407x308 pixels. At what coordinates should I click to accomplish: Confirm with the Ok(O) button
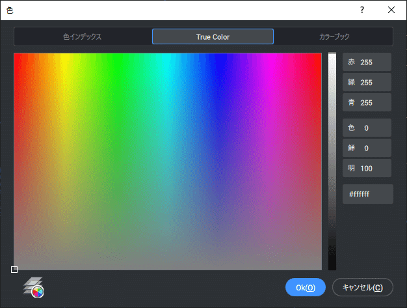pyautogui.click(x=306, y=287)
